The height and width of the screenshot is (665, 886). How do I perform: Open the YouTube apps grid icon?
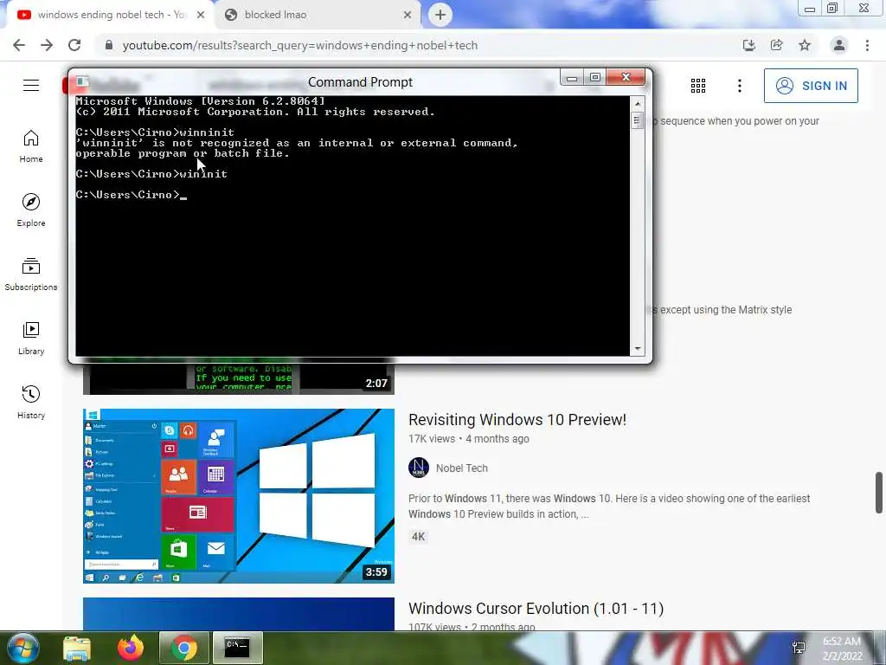pyautogui.click(x=698, y=86)
